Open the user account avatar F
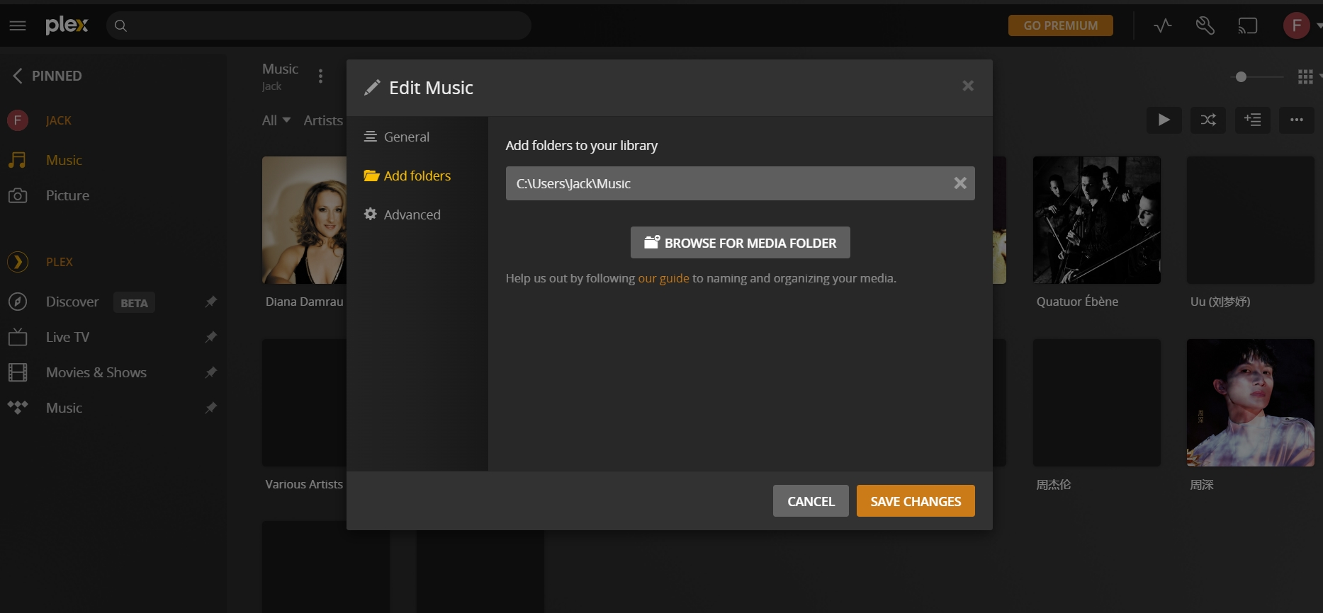The height and width of the screenshot is (613, 1323). (1296, 25)
